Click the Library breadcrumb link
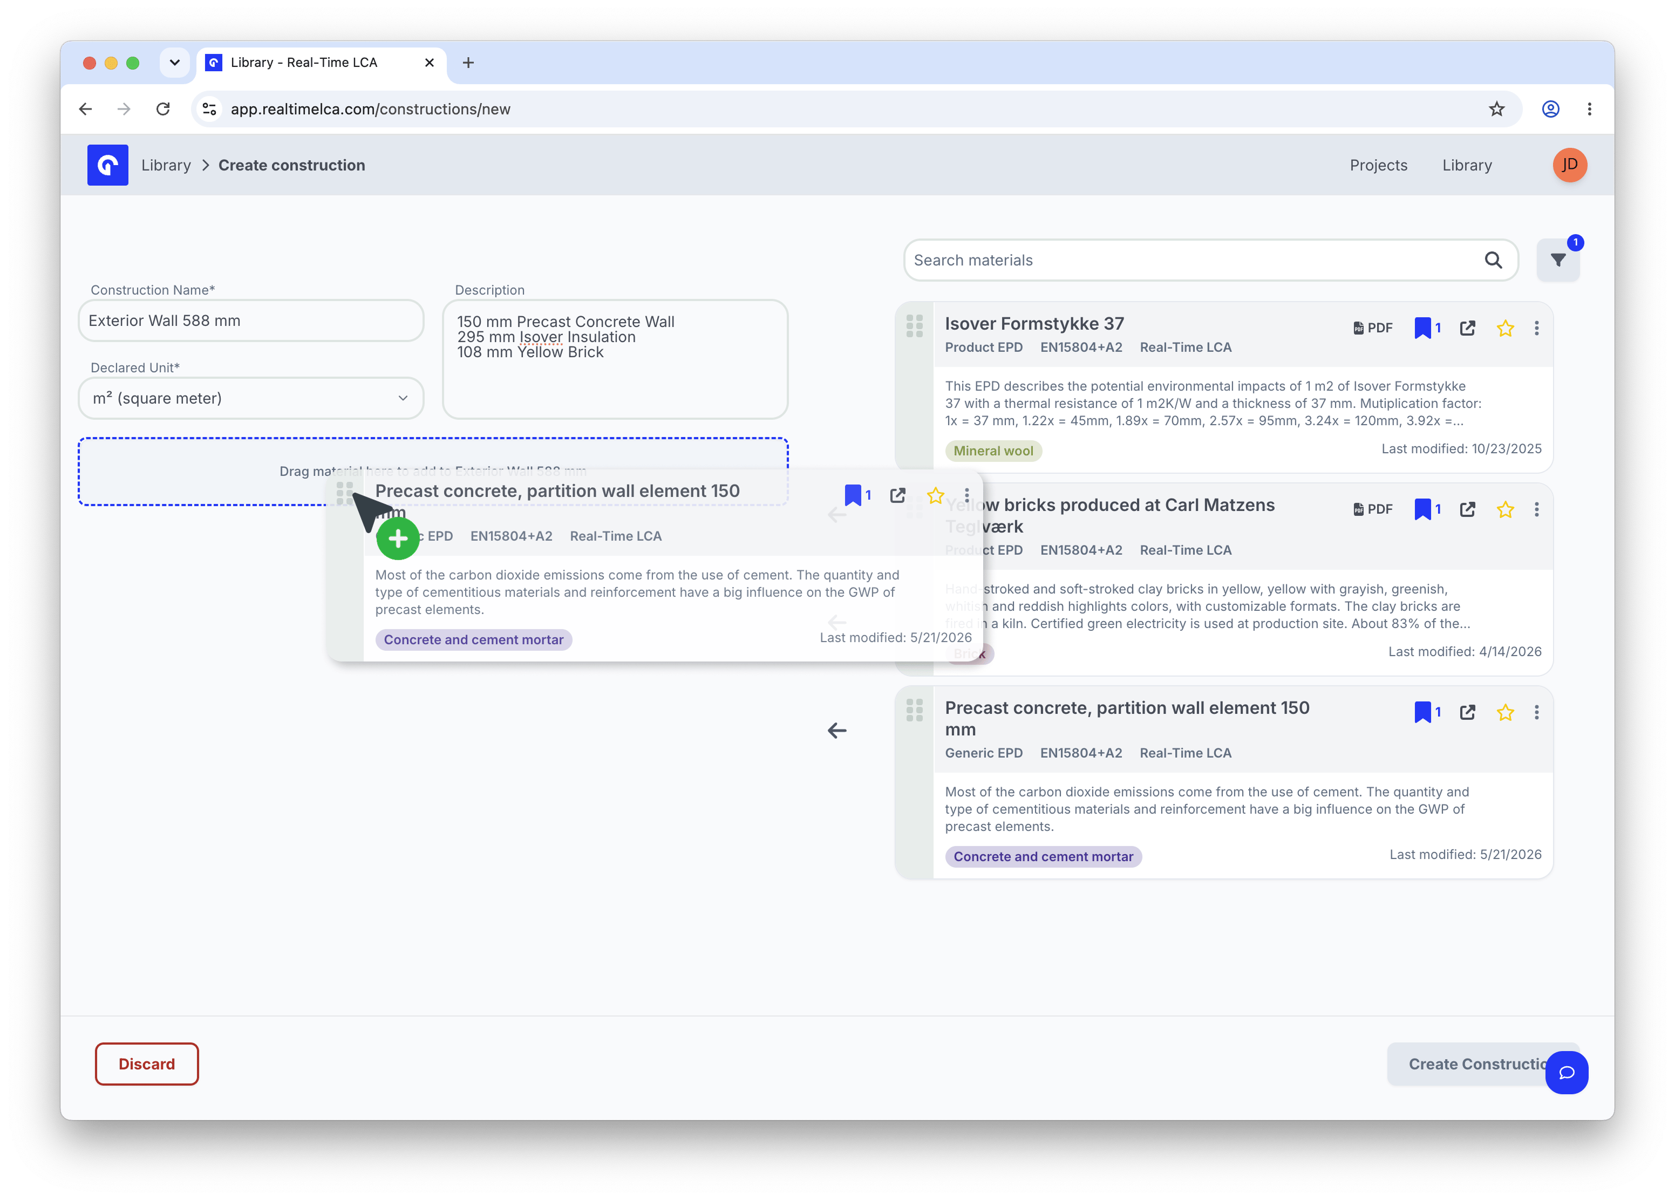 166,166
